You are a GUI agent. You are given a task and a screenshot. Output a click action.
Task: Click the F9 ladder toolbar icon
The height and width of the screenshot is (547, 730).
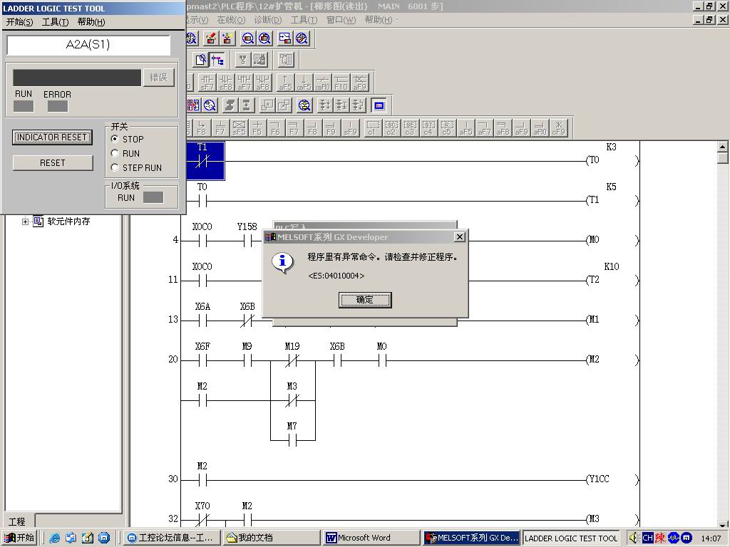tap(331, 127)
